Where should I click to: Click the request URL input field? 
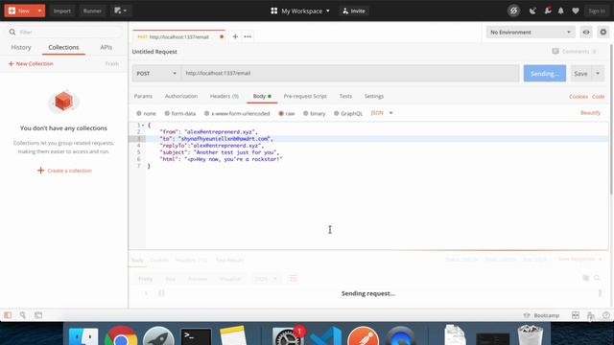pyautogui.click(x=350, y=73)
